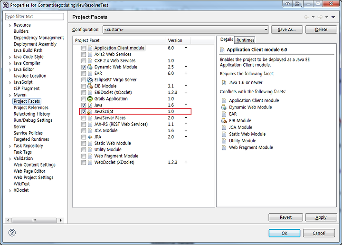Click the back navigation arrow icon
This screenshot has width=342, height=245.
coord(307,17)
